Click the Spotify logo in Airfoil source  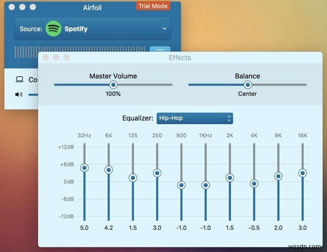tap(53, 28)
